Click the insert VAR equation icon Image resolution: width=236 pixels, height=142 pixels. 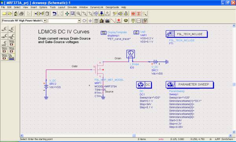(96, 20)
